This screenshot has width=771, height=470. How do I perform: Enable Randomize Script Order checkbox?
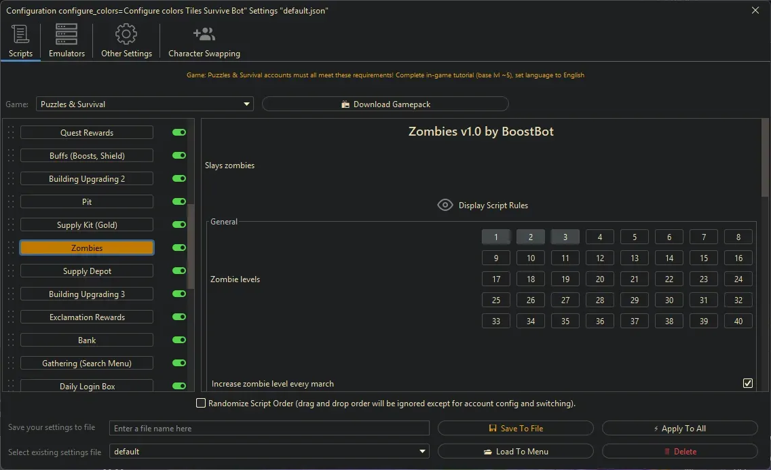pyautogui.click(x=201, y=404)
